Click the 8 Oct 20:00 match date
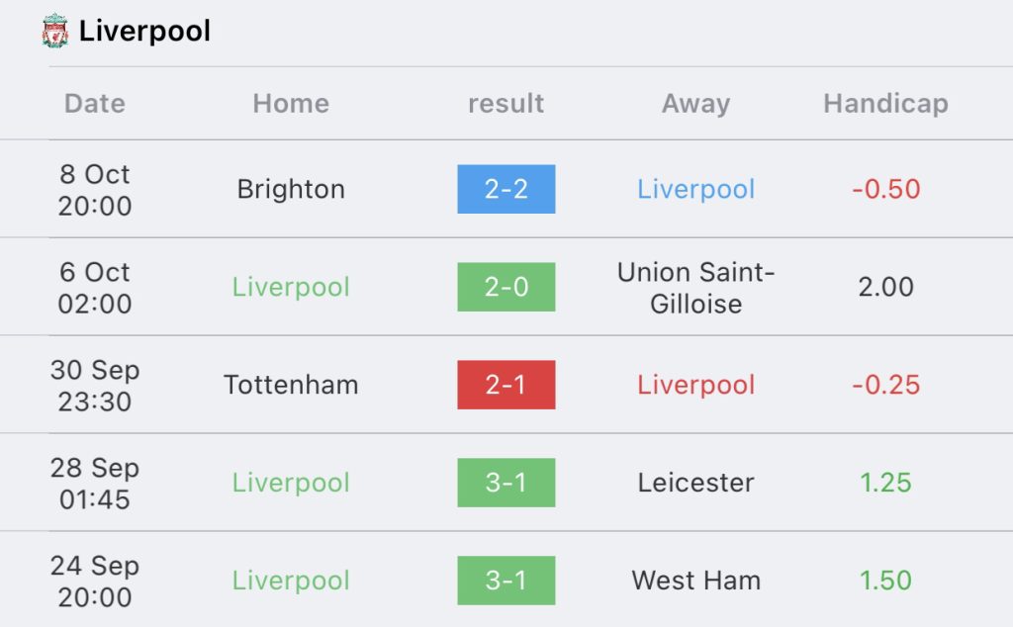Screen dimensions: 1013x627 click(95, 190)
